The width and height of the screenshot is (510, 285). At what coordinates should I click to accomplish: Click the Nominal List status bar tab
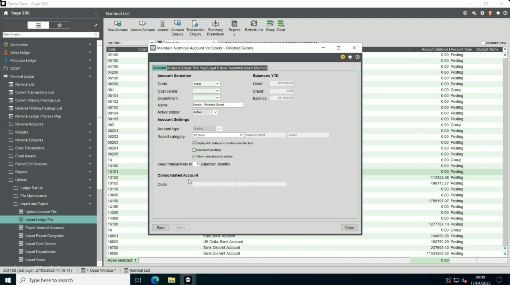point(137,270)
